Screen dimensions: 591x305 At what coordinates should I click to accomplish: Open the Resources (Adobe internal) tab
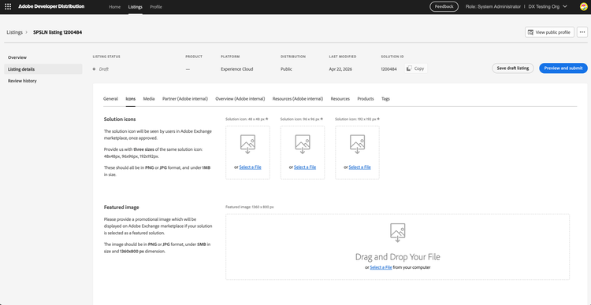(x=298, y=99)
